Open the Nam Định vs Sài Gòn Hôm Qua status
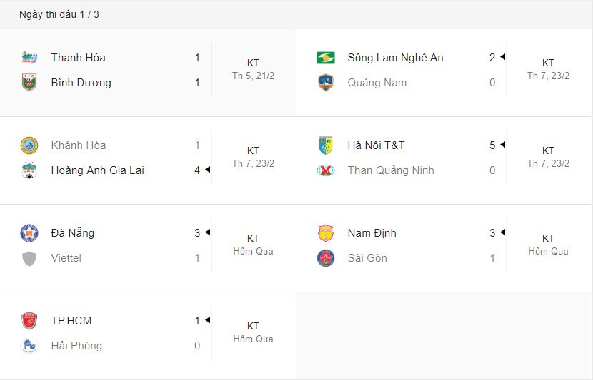This screenshot has height=380, width=593. (548, 245)
